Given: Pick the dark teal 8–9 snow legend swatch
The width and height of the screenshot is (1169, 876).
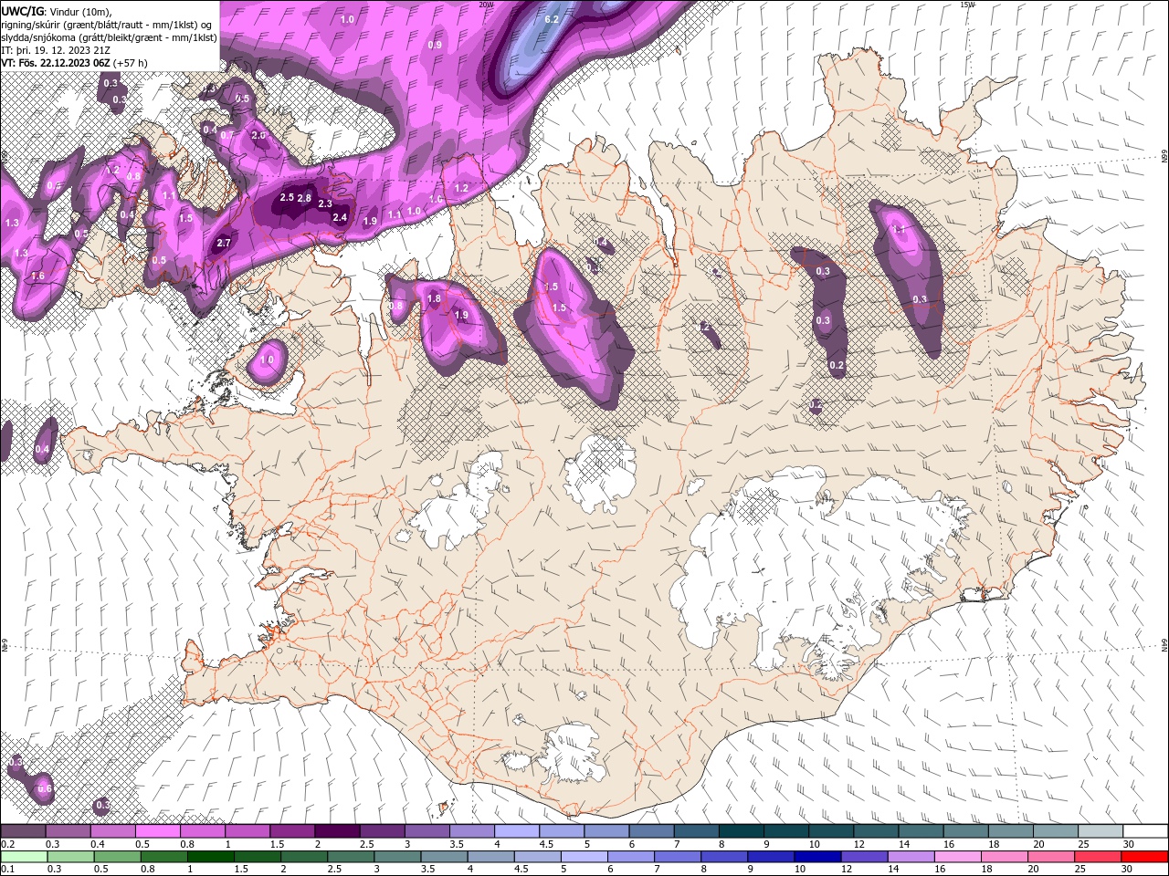Looking at the screenshot, I should [x=741, y=831].
